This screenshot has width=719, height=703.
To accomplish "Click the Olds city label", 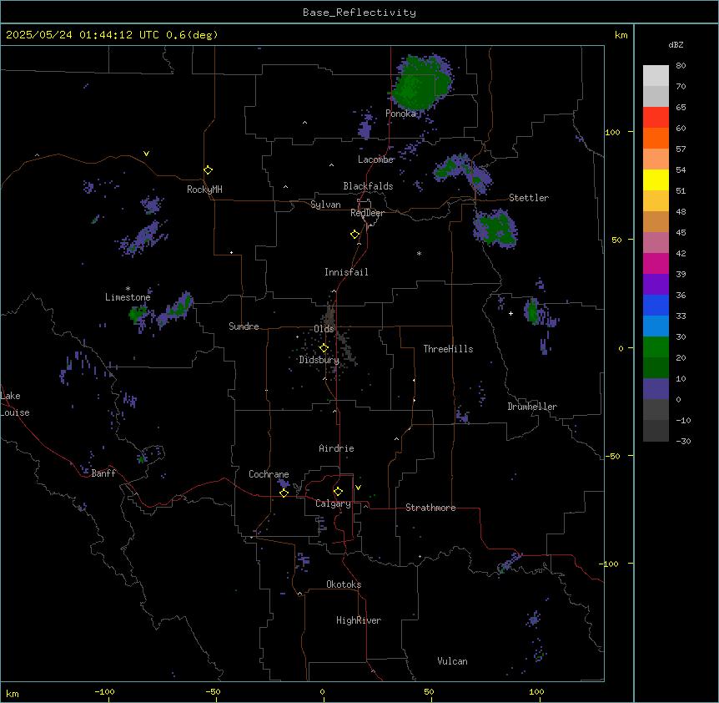I will (324, 329).
